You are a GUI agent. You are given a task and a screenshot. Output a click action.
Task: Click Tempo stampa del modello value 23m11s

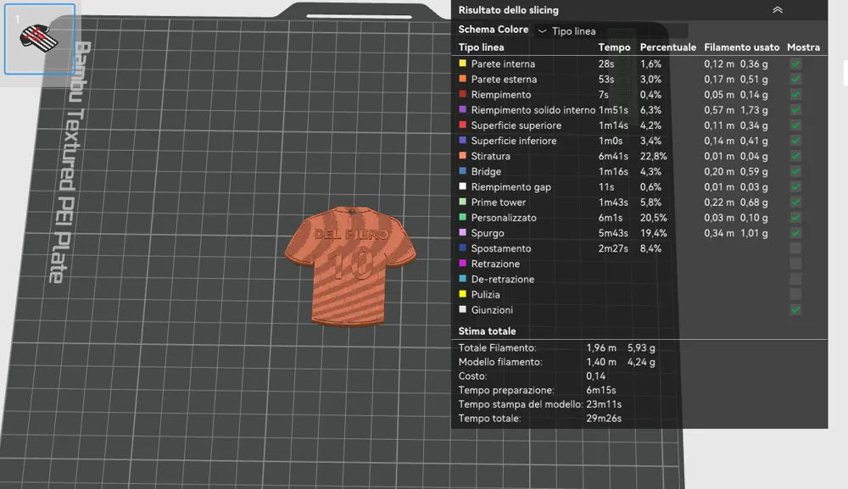point(604,404)
